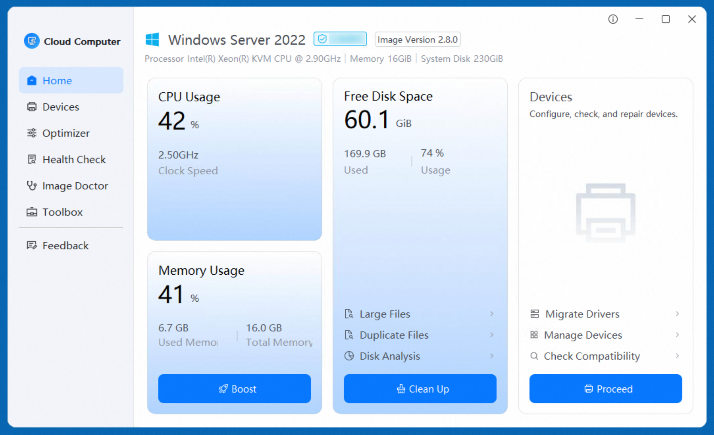
Task: Click the large printer illustration
Action: [x=606, y=213]
